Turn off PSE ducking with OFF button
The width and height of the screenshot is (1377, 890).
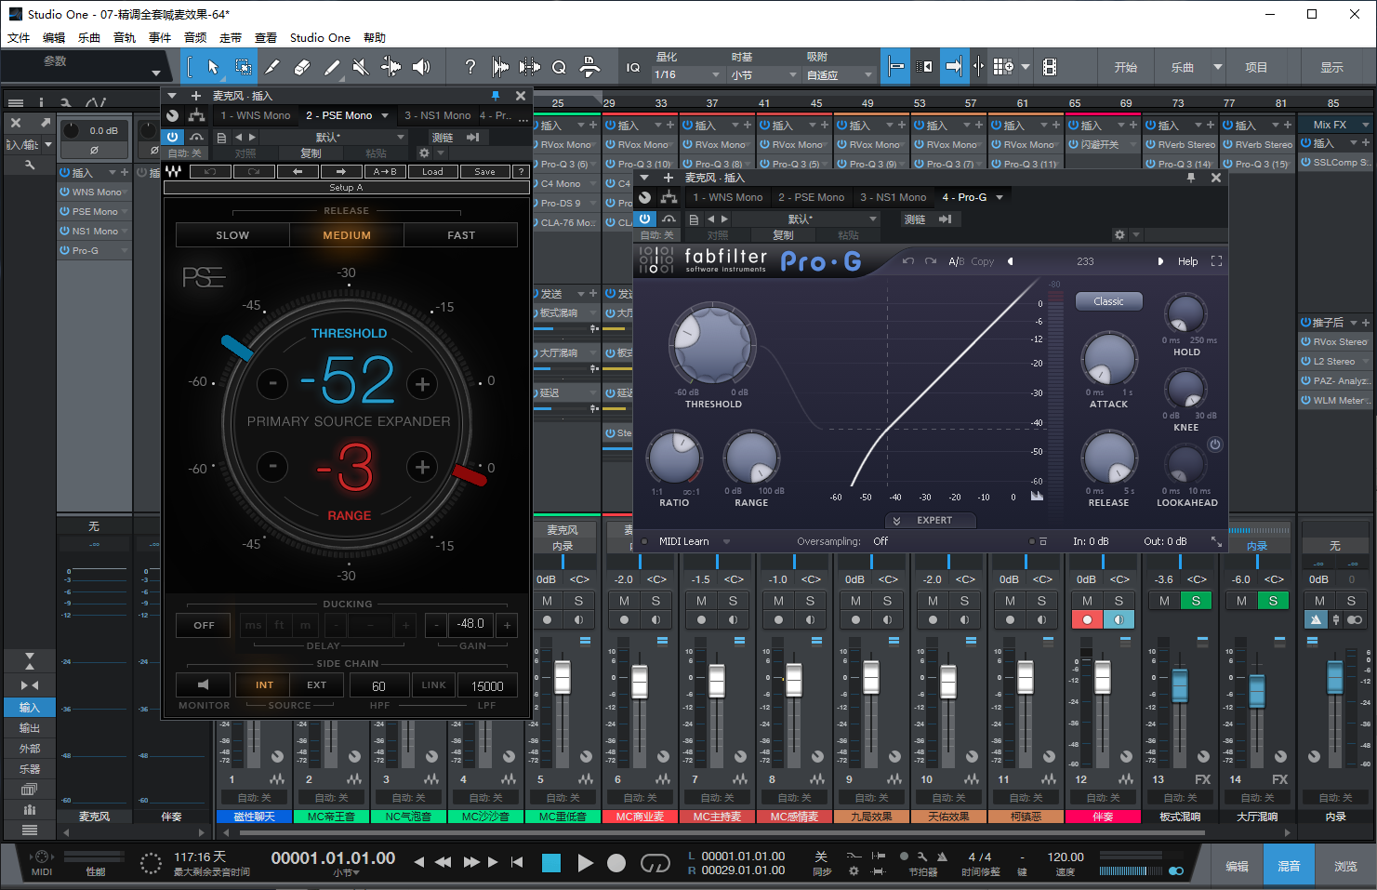point(204,626)
